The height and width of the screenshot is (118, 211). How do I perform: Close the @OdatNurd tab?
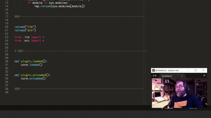182,76
